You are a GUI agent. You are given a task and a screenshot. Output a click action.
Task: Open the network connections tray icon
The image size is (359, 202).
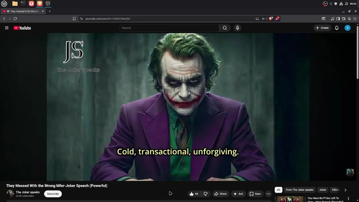(341, 4)
